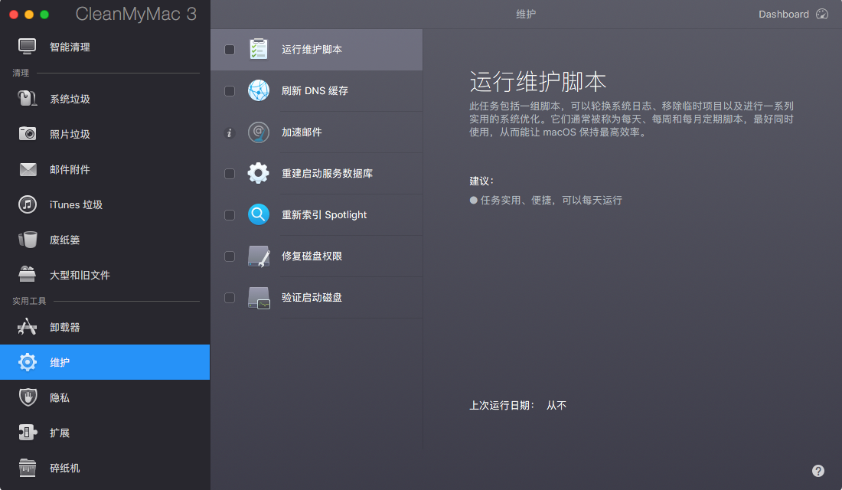Click the CleanMyMac 3 window title

pos(135,14)
